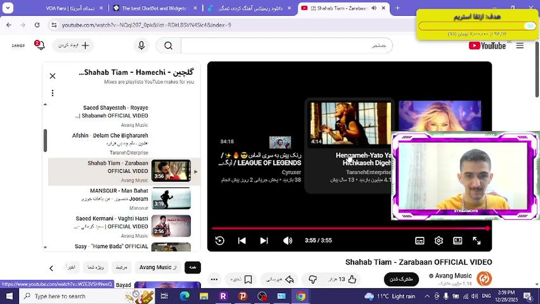Save the video with bookmark button
540x304 pixels.
241,279
